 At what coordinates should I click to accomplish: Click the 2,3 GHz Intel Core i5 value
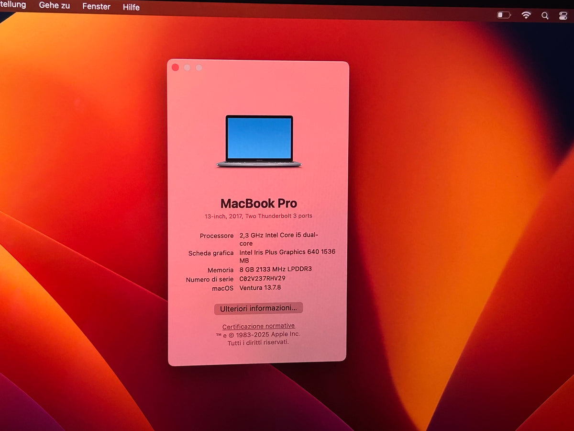(x=279, y=239)
